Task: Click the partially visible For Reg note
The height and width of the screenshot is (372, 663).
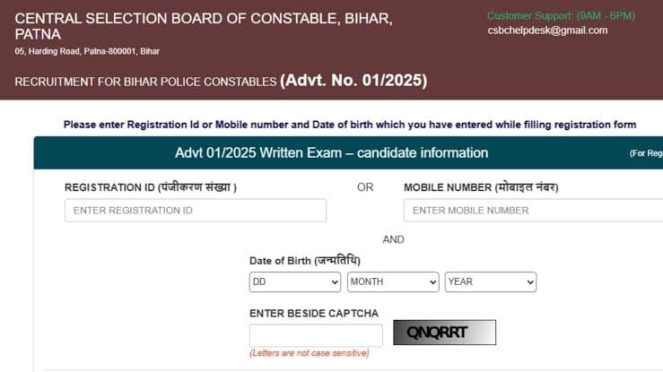Action: point(646,153)
